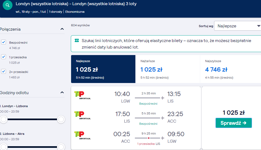Click TAP Air Portugal logo for 00:25 flight
Screen dimensions: 261x150
[82, 135]
